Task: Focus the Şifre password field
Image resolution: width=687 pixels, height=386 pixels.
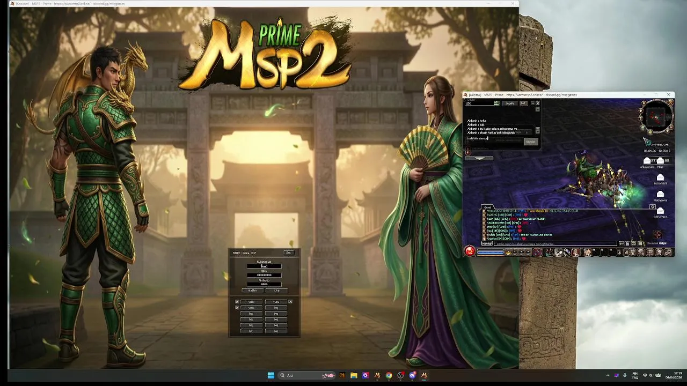Action: pyautogui.click(x=264, y=275)
